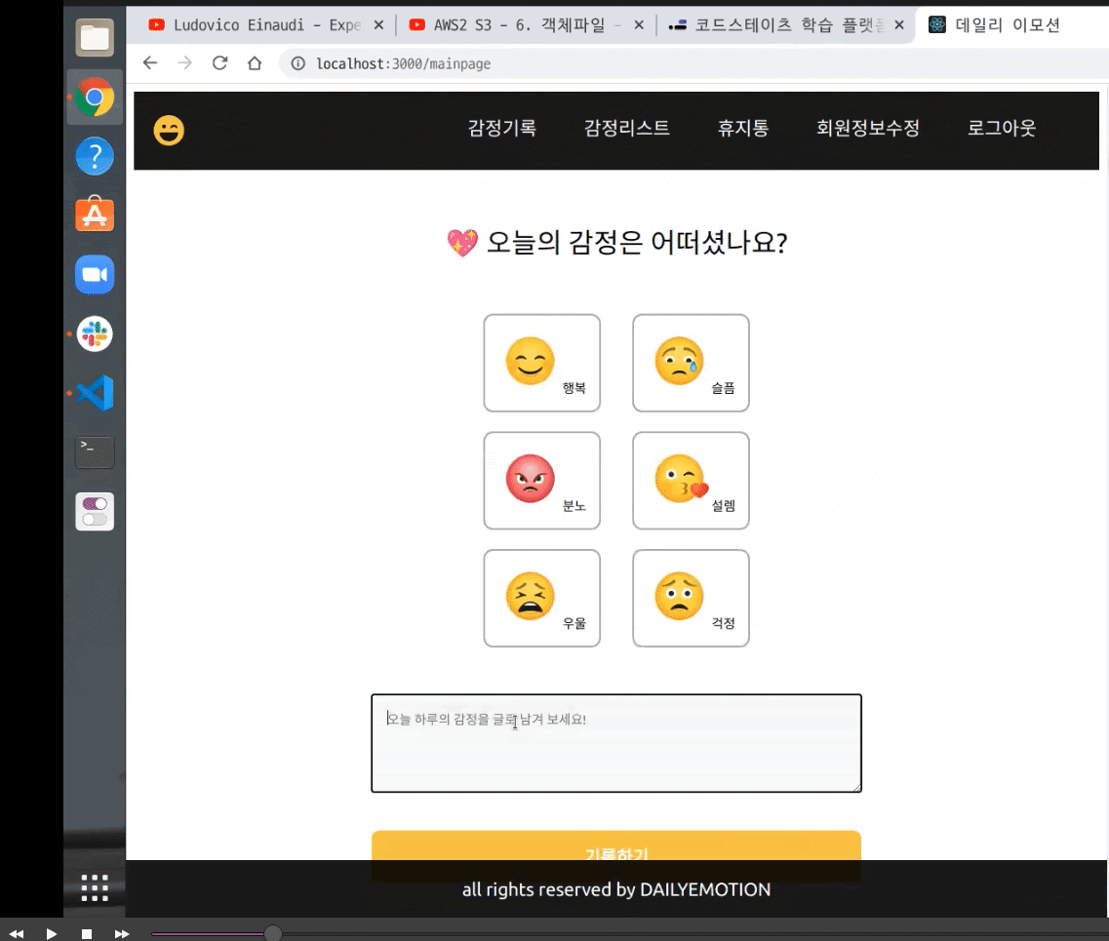Click the emotion text area
This screenshot has width=1109, height=941.
pos(616,743)
